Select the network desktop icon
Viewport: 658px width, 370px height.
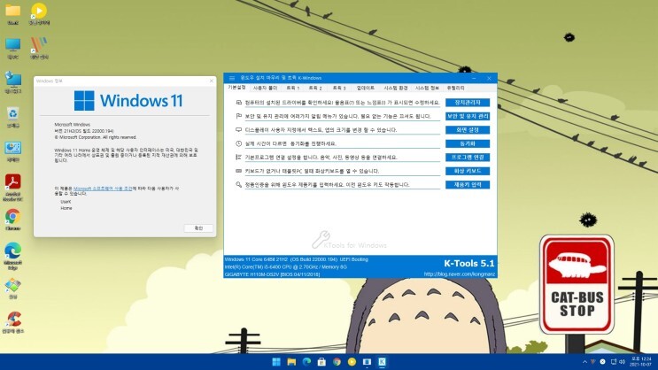13,82
